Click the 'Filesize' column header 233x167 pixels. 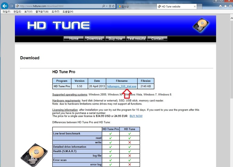tap(146, 81)
